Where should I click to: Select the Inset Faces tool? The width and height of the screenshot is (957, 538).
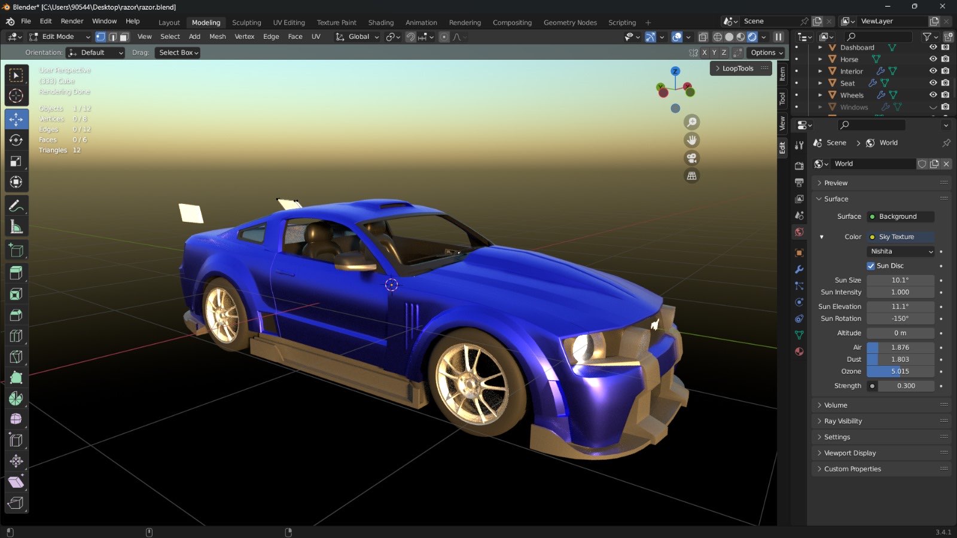[x=16, y=294]
